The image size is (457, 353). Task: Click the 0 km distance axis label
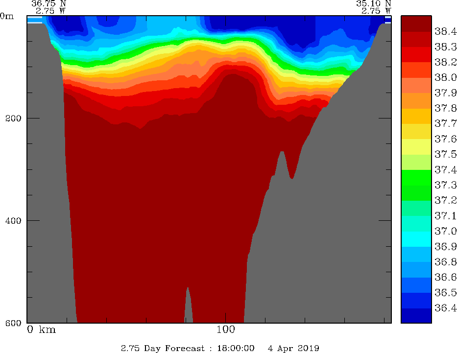pyautogui.click(x=41, y=329)
